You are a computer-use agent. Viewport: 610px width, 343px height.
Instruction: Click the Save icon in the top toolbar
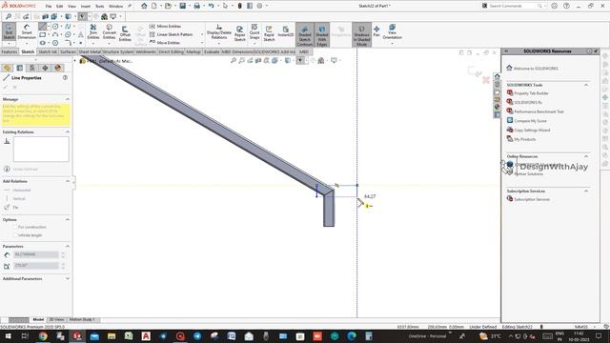pos(182,6)
